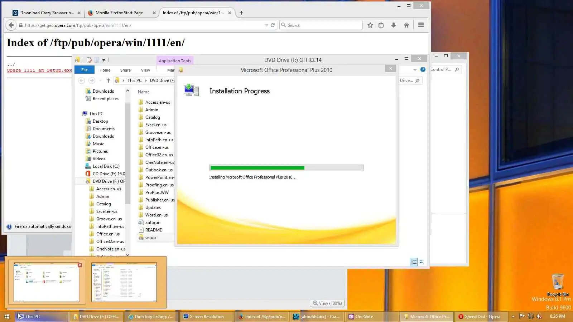The width and height of the screenshot is (573, 322).
Task: Open the Windows Start button
Action: (7, 317)
